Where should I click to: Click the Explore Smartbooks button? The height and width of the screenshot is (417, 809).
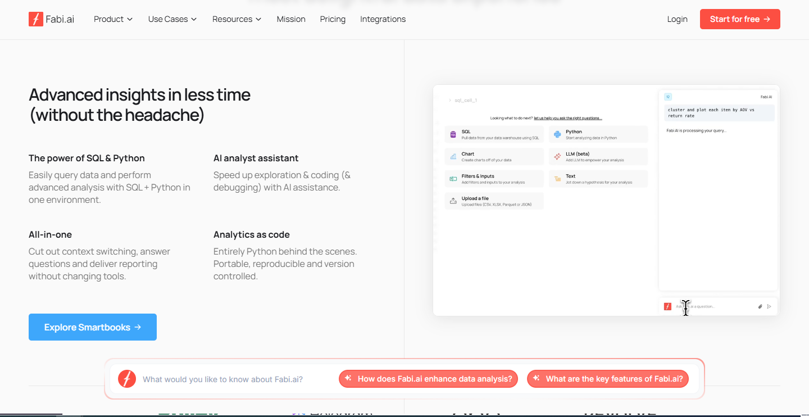(x=93, y=327)
